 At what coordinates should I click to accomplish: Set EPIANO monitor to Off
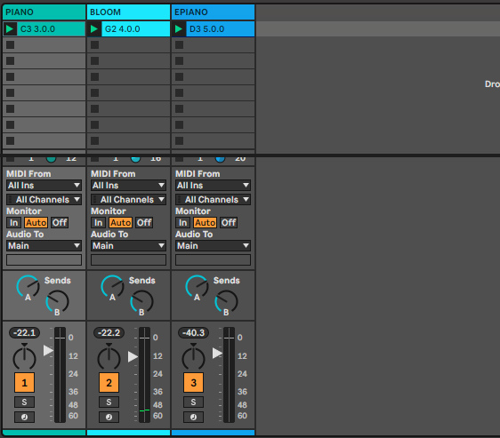[x=229, y=222]
